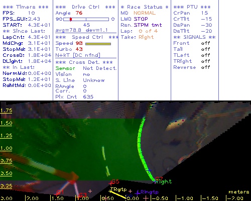Click the NORMAL mode value
The image size is (251, 201).
(x=145, y=13)
